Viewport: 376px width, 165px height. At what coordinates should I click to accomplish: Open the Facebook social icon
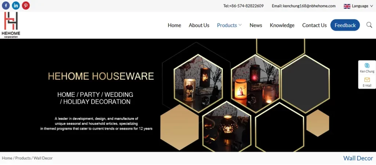pyautogui.click(x=6, y=5)
